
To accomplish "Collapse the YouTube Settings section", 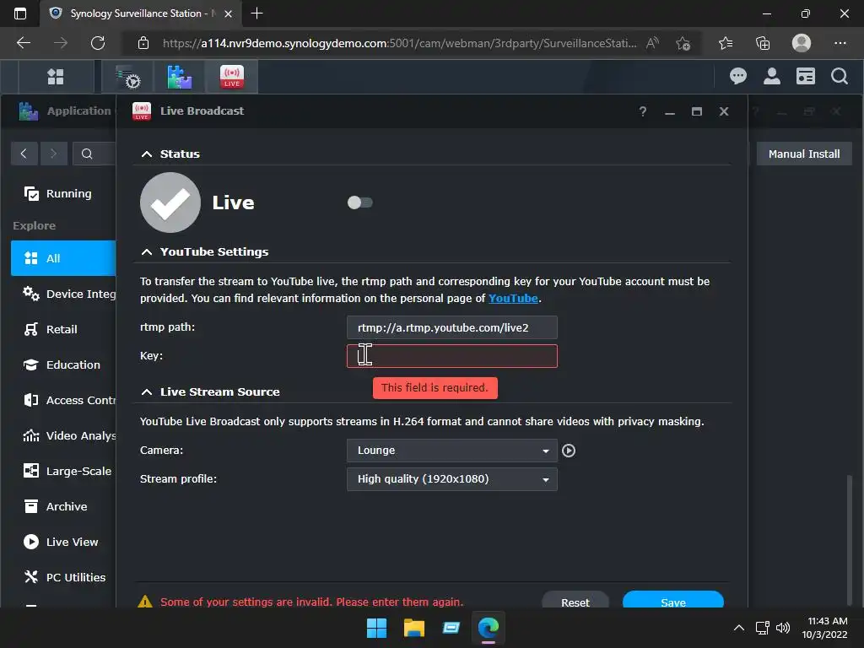I will [146, 251].
